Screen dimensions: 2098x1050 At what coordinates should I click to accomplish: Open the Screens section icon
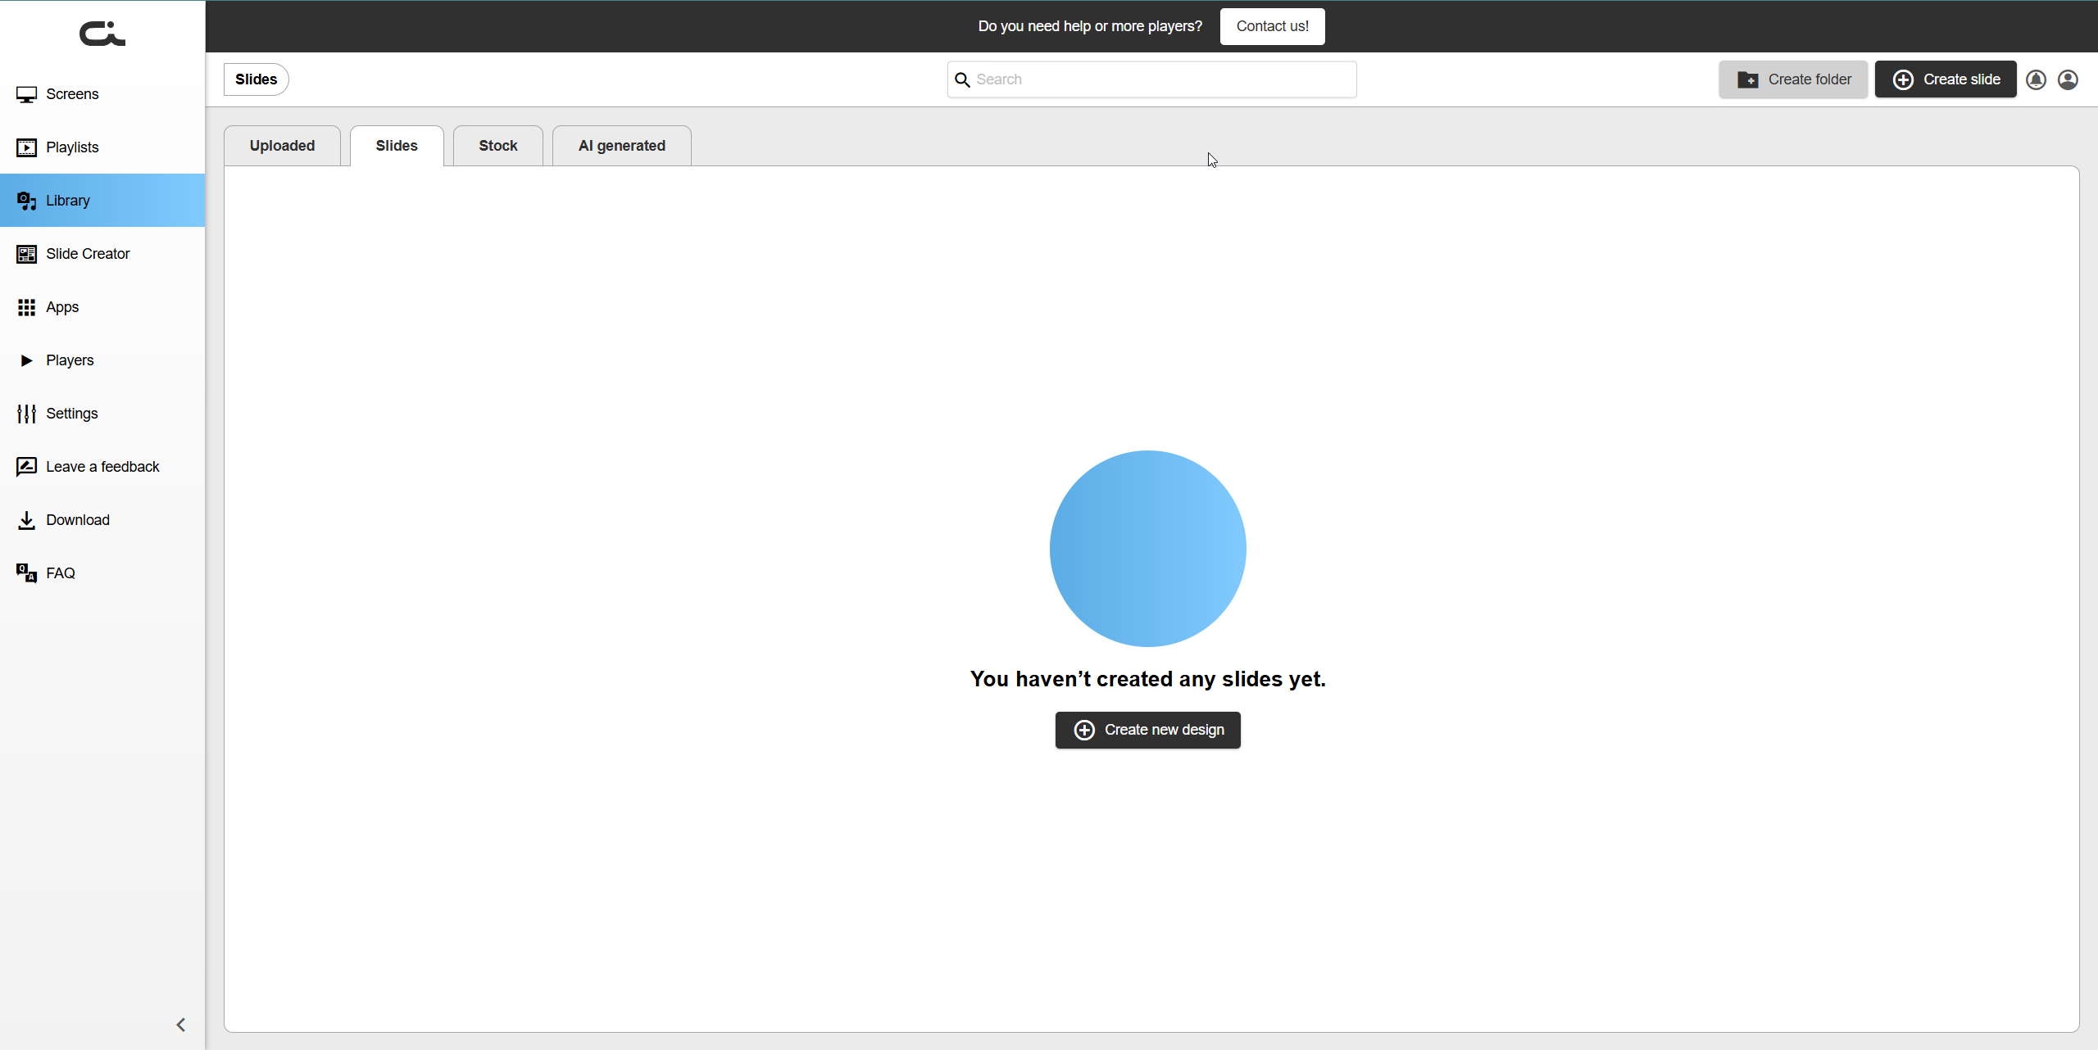point(26,95)
